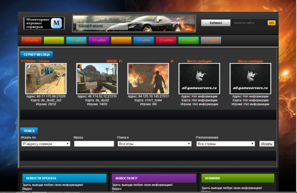Select the orange ССЫЛКА menu link
The height and width of the screenshot is (193, 297).
coord(121,40)
